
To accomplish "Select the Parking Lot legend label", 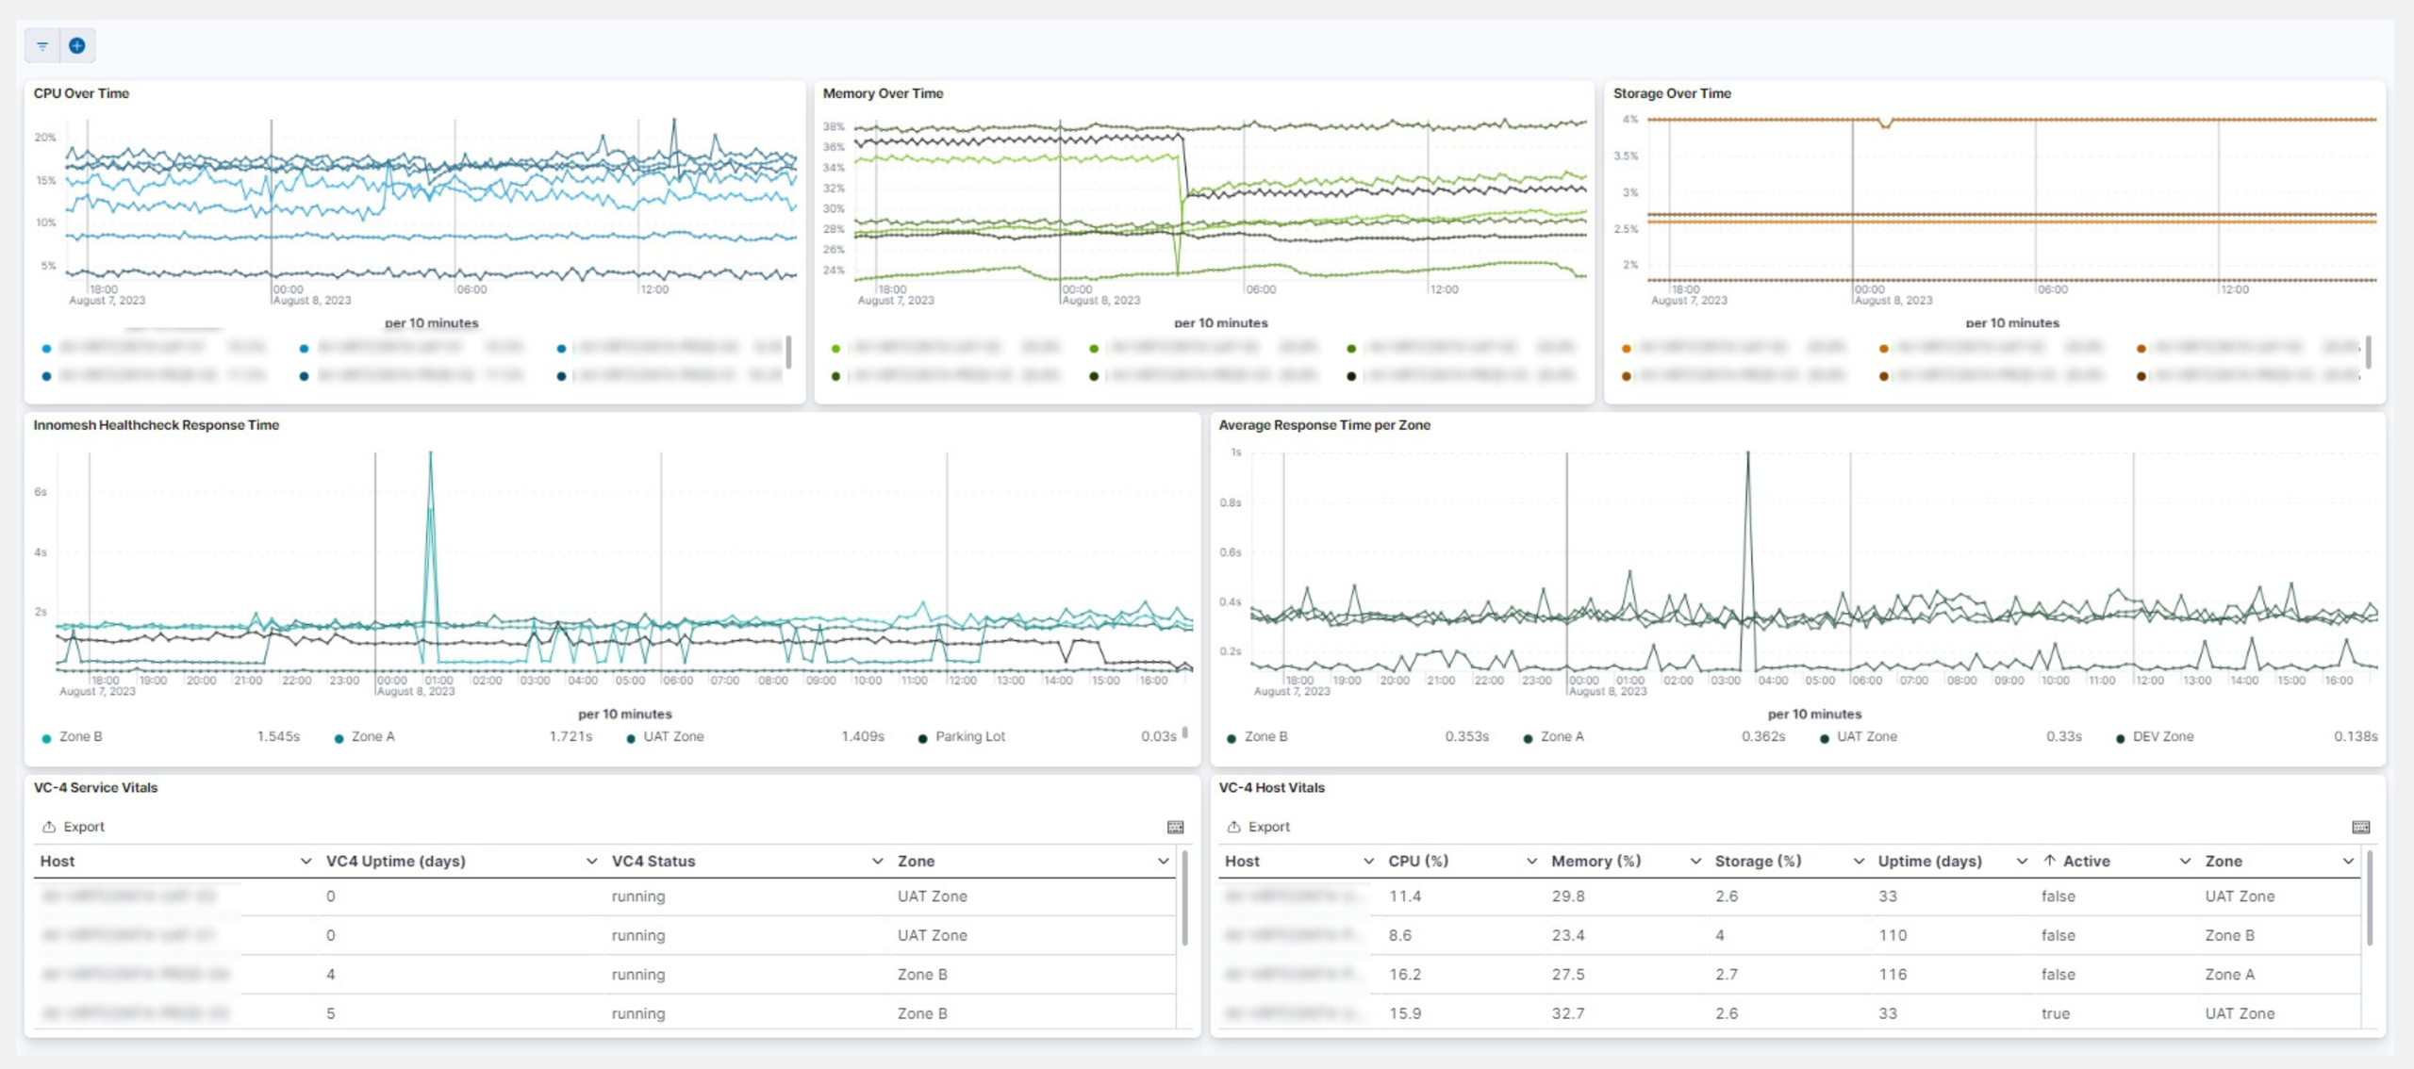I will [970, 736].
